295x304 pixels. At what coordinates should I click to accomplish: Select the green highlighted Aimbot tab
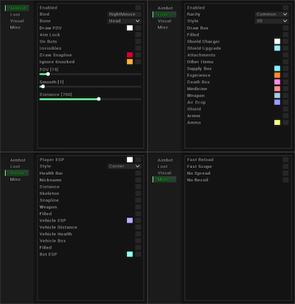pyautogui.click(x=18, y=8)
